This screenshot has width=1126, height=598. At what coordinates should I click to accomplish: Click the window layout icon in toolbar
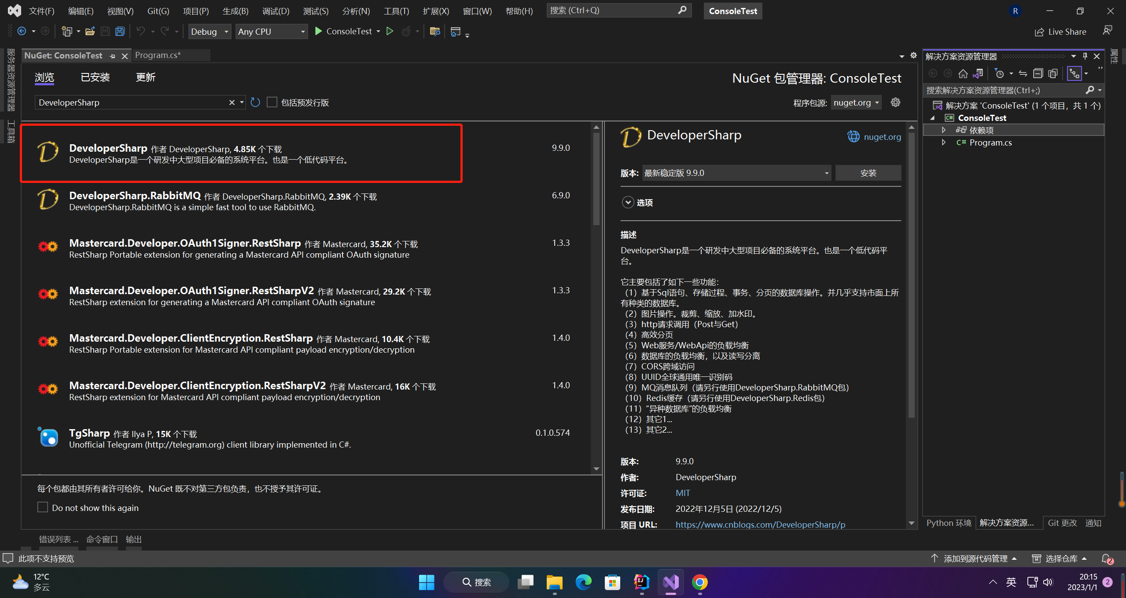tap(456, 31)
